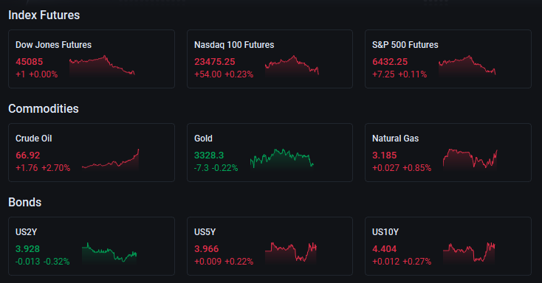Open the US10Y bond card
This screenshot has width=542, height=283.
point(448,245)
